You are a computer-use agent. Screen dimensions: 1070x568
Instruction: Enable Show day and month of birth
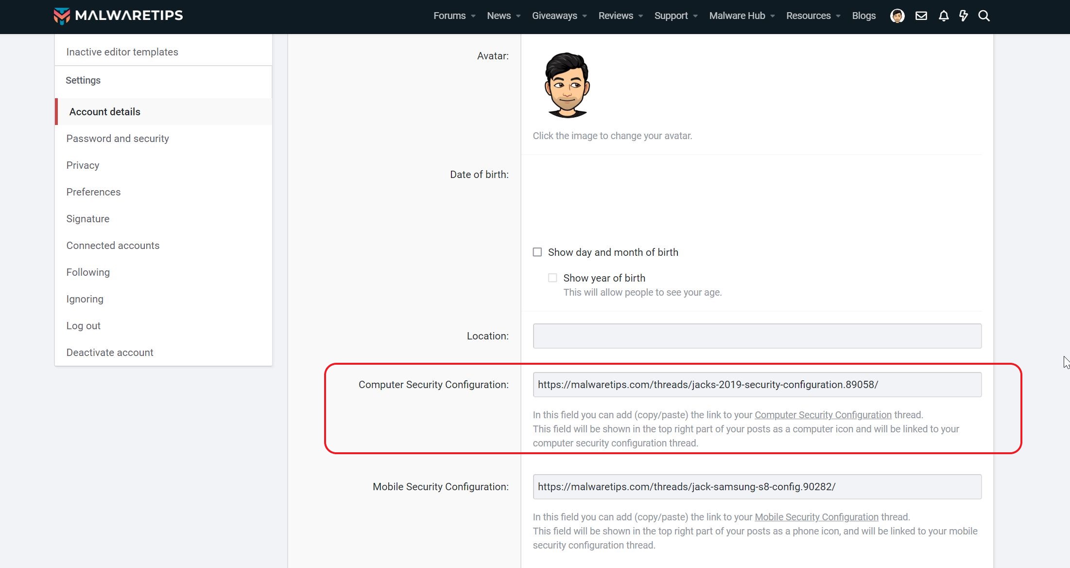pos(537,252)
